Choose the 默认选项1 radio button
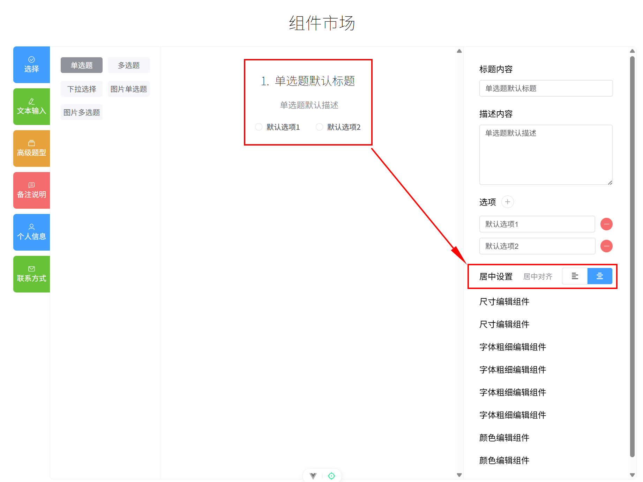This screenshot has width=643, height=482. pos(259,127)
